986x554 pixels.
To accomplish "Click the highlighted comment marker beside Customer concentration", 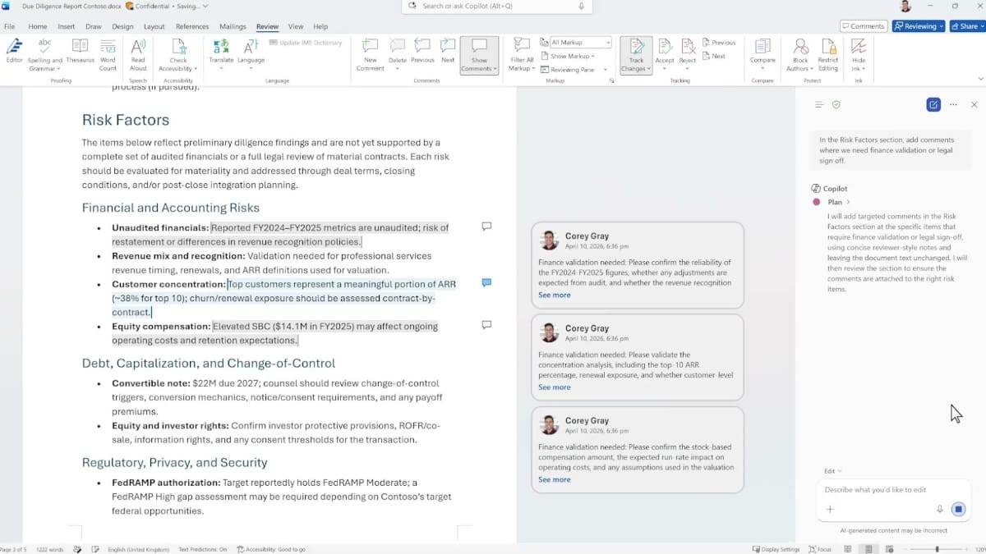I will click(x=486, y=283).
